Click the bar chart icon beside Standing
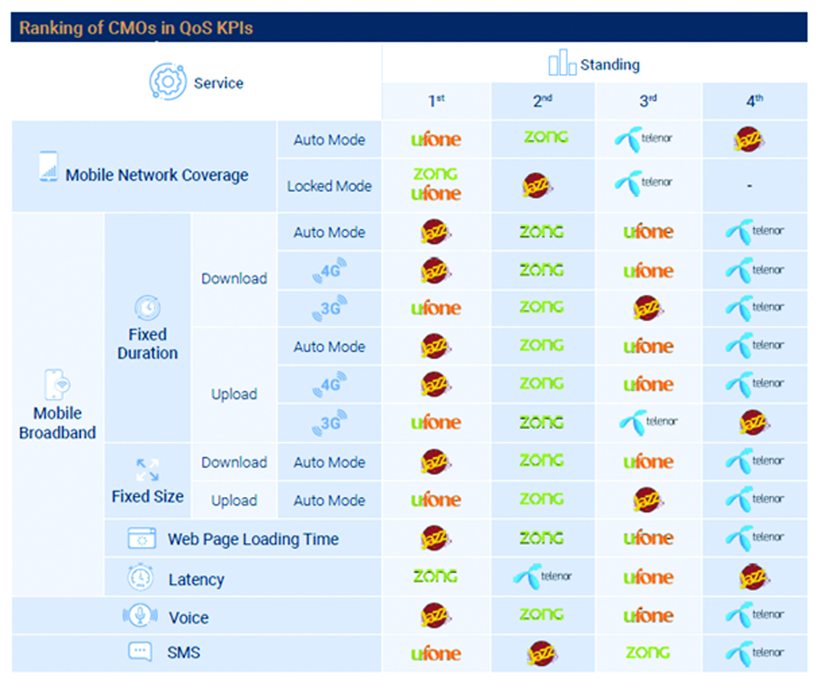 click(x=562, y=63)
